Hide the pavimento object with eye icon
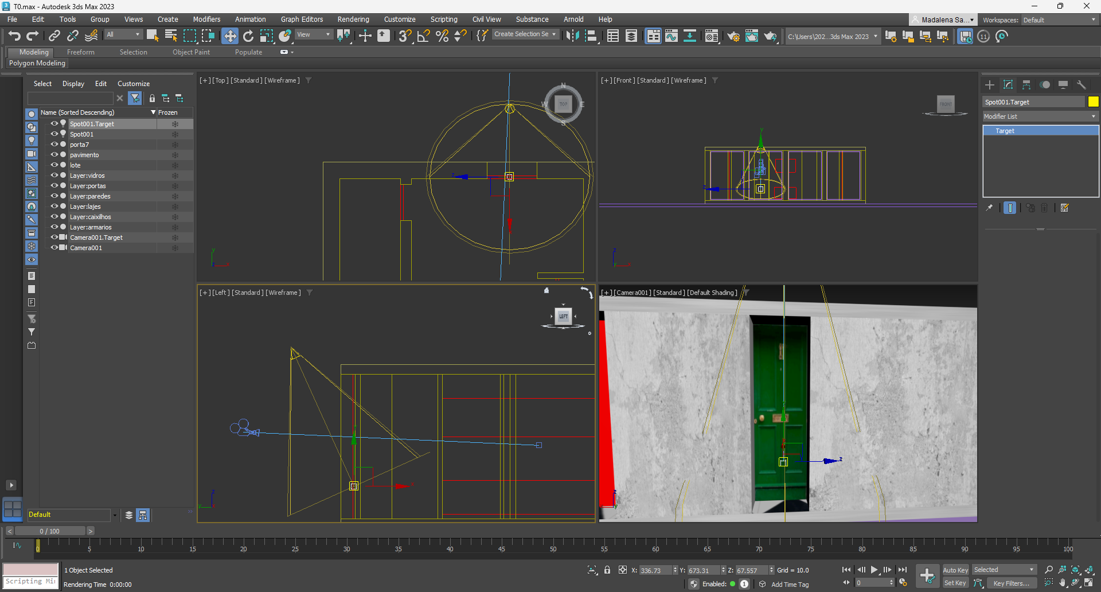Viewport: 1101px width, 592px height. tap(54, 155)
